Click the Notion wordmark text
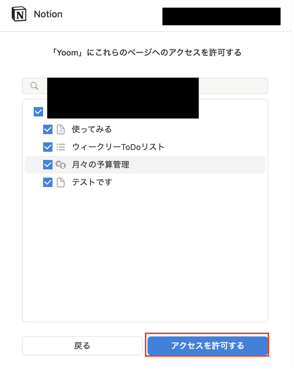This screenshot has width=292, height=367. pyautogui.click(x=48, y=14)
